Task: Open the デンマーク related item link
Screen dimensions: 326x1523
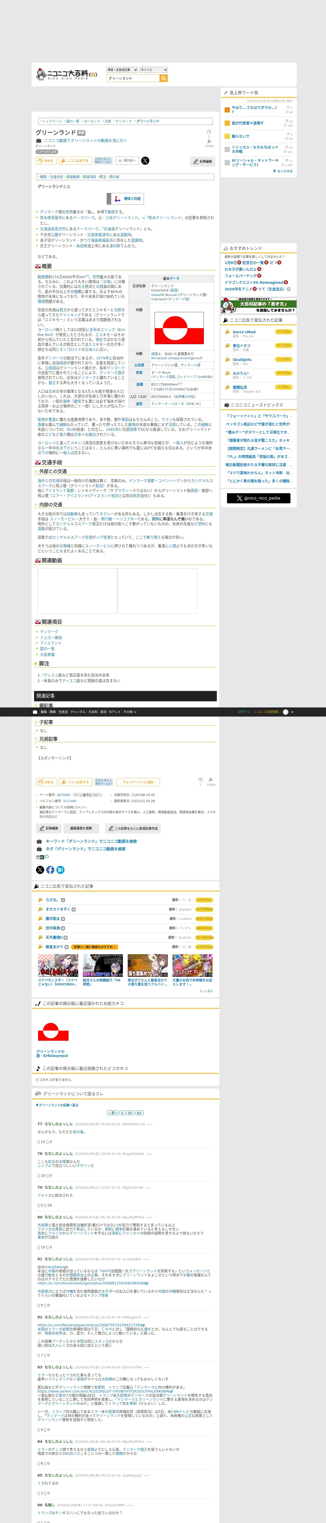Action: click(49, 632)
